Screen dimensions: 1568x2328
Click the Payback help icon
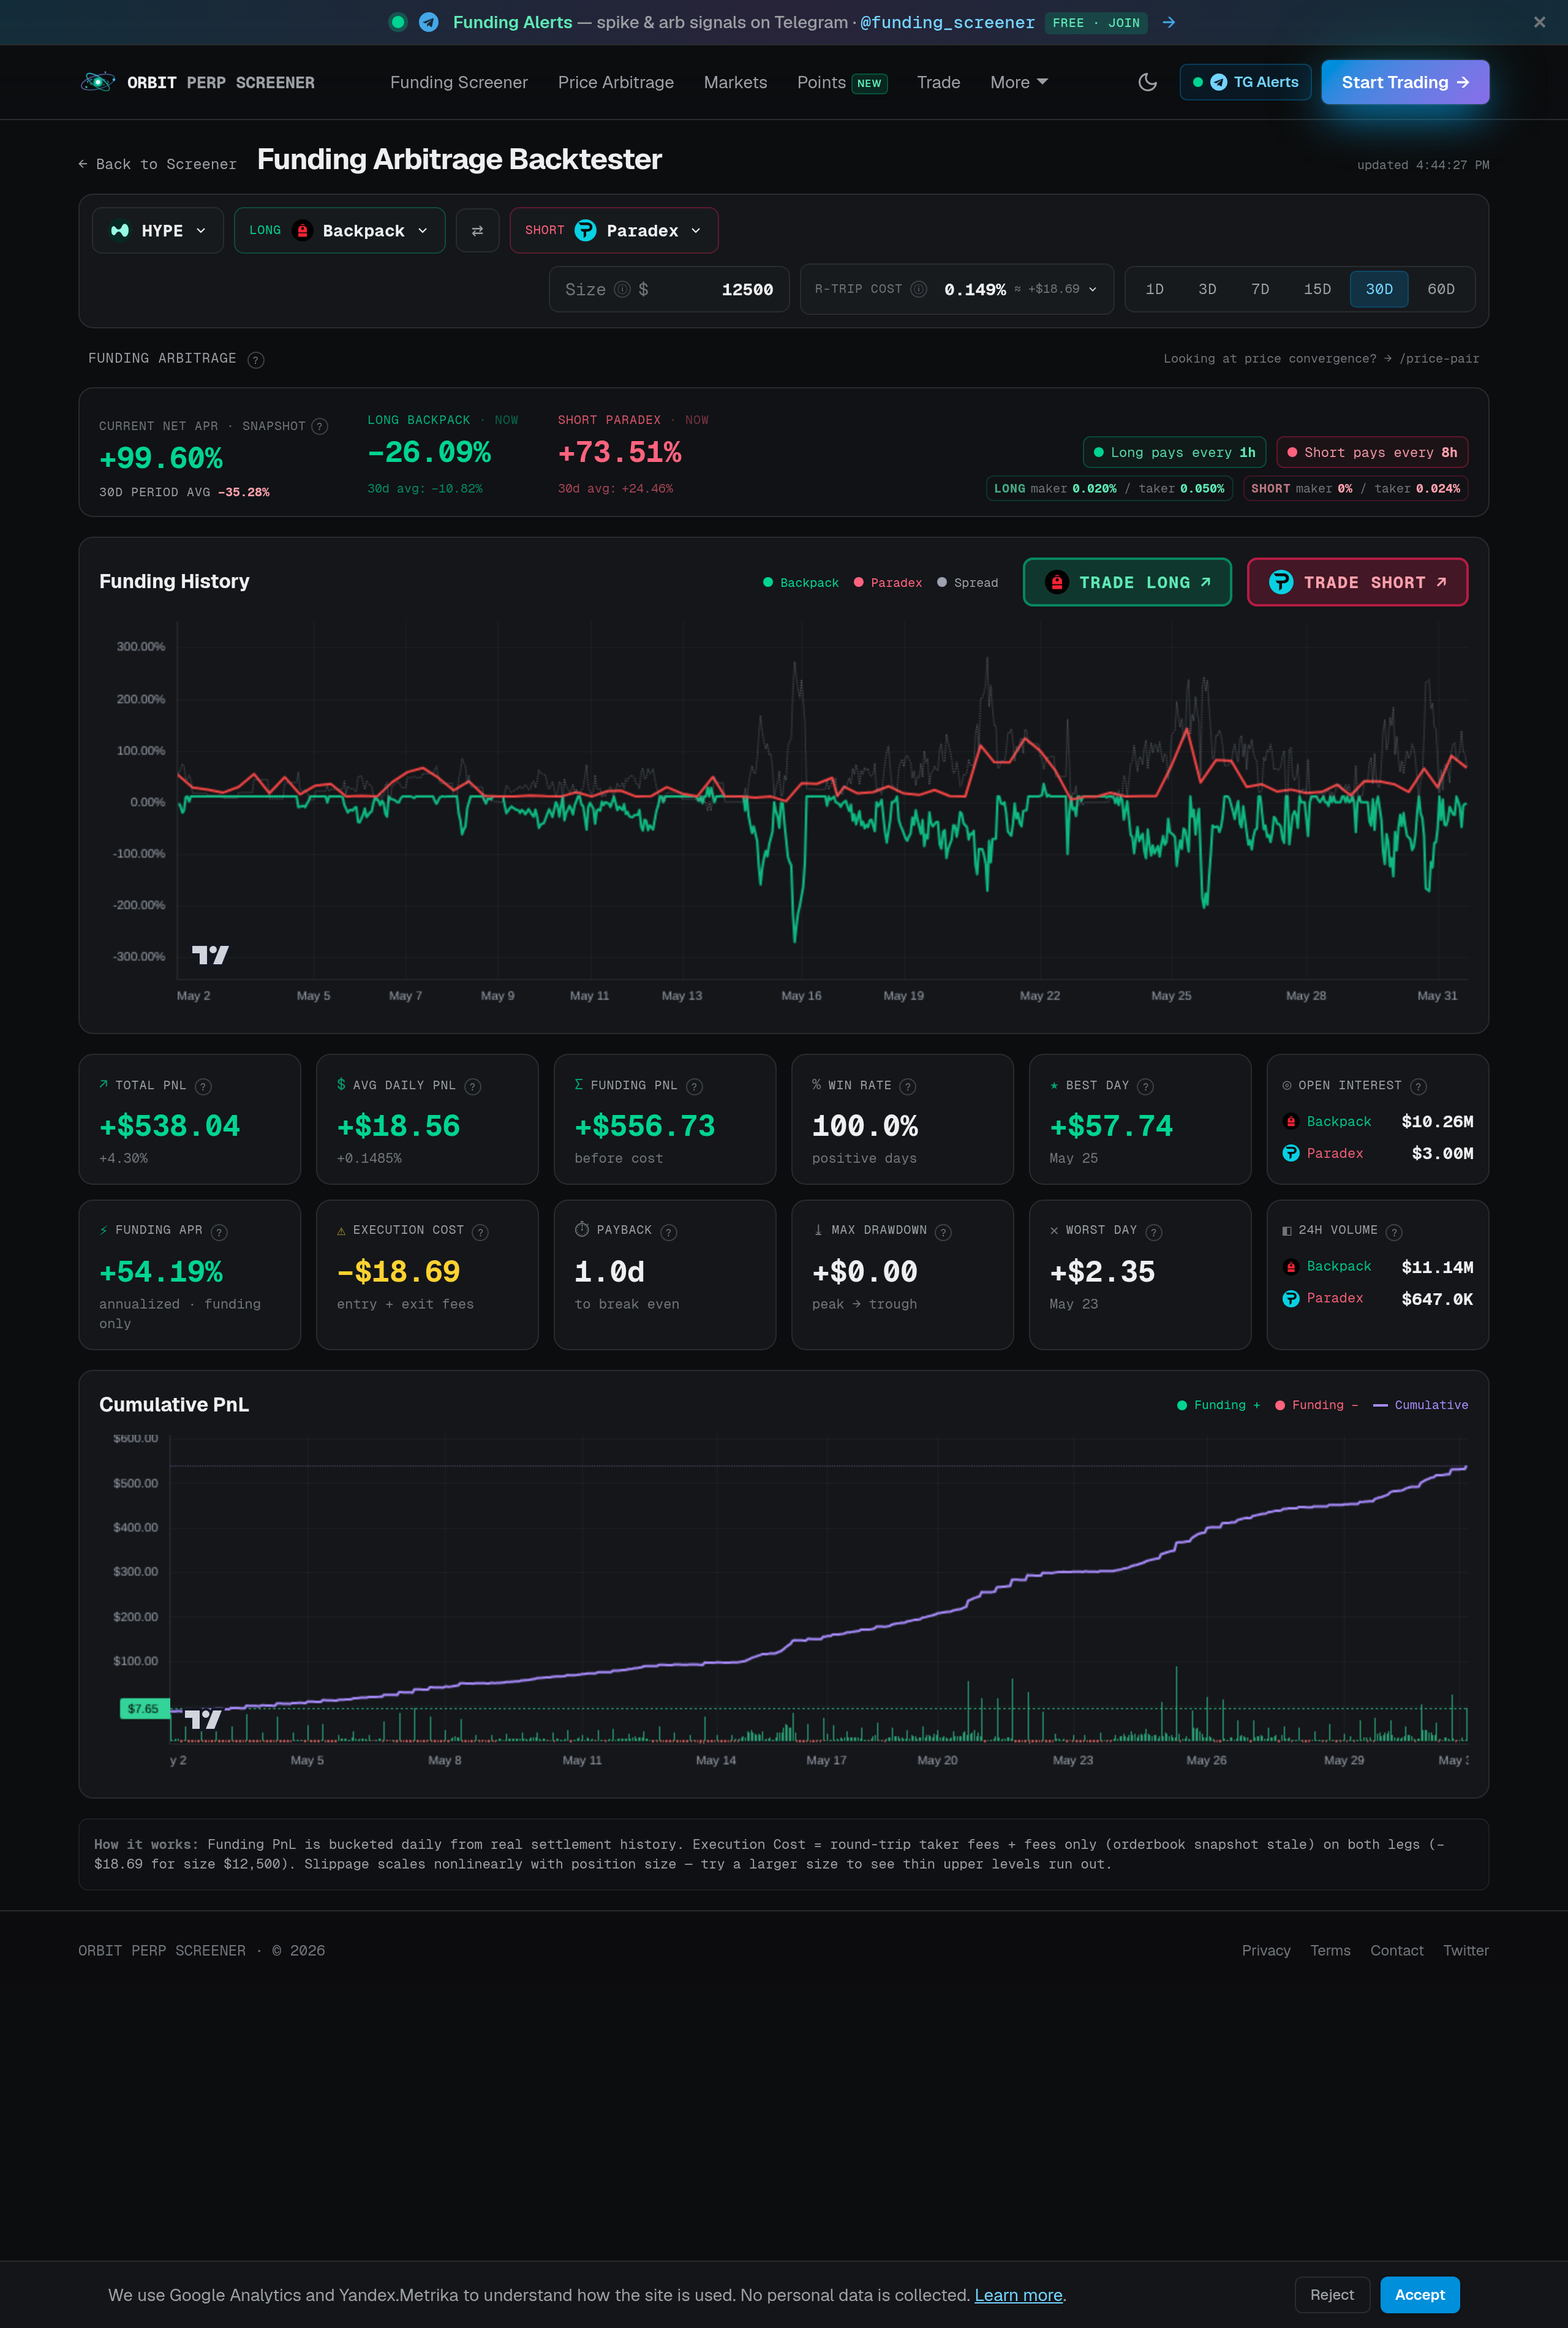pyautogui.click(x=669, y=1232)
